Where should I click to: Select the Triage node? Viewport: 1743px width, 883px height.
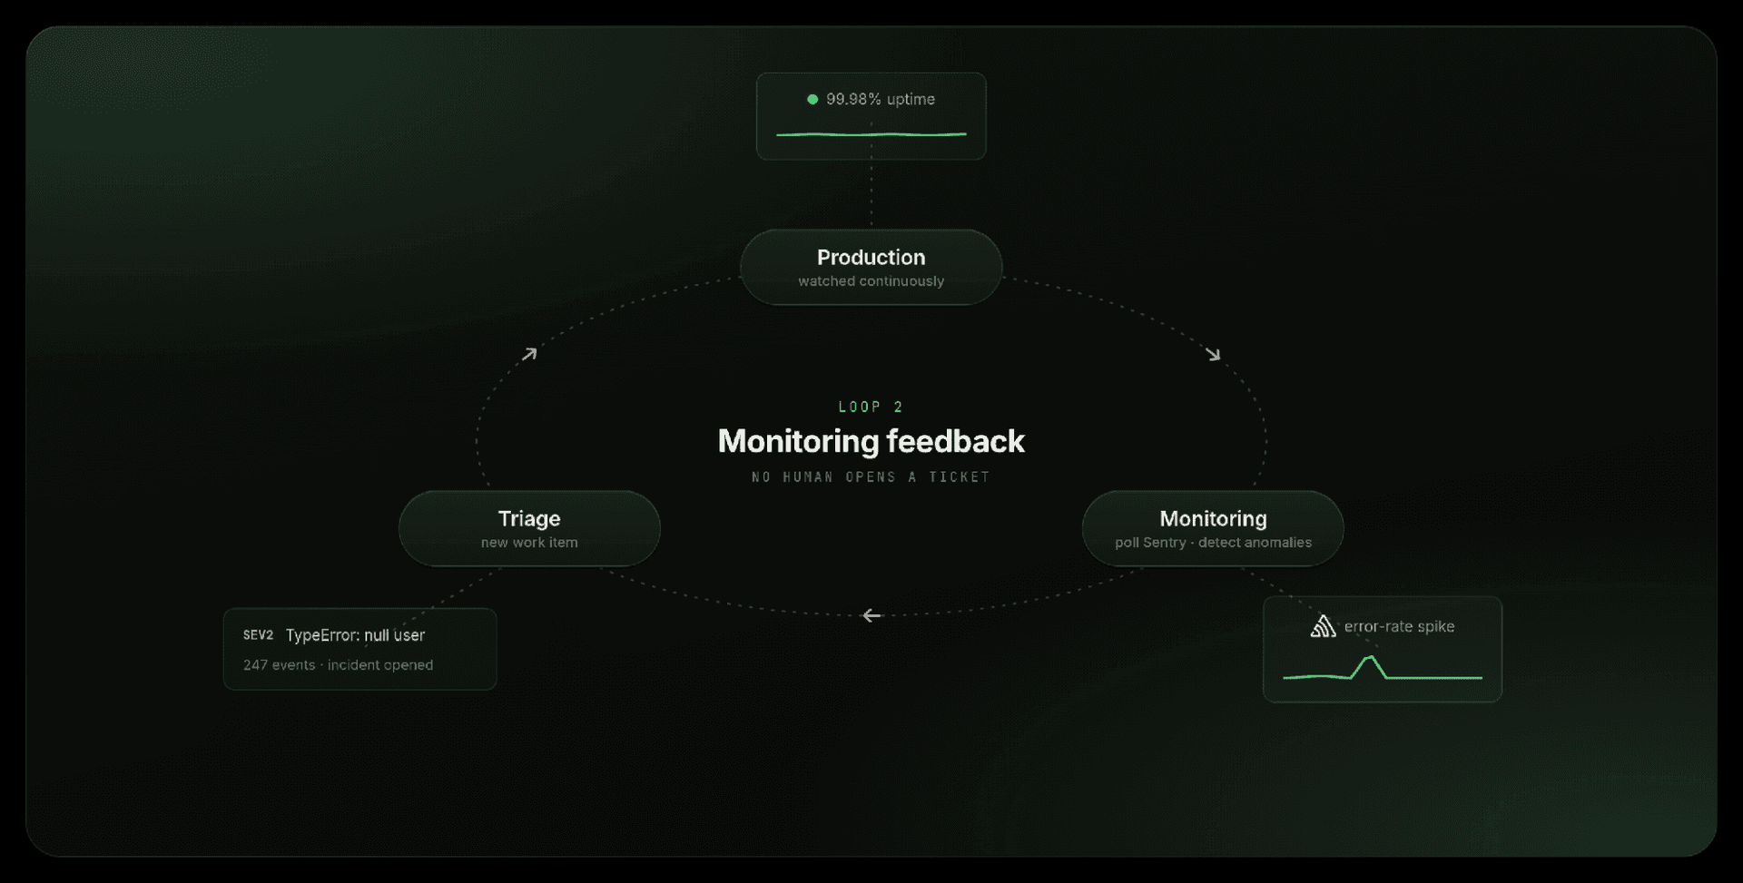tap(529, 528)
